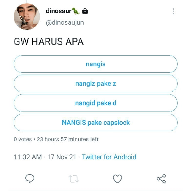This screenshot has height=191, width=191.
Task: Click the '17 Nov 21' date
Action: (62, 157)
